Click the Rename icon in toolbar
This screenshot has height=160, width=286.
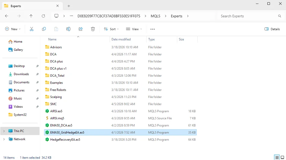tap(68, 29)
